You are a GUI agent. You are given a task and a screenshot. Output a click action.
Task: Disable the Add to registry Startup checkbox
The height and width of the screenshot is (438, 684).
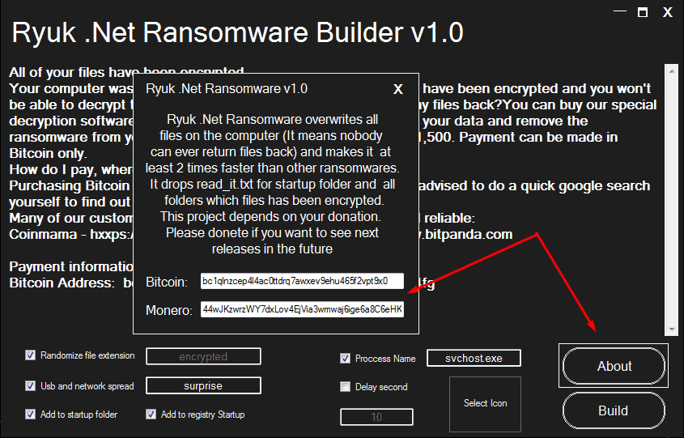(x=151, y=414)
